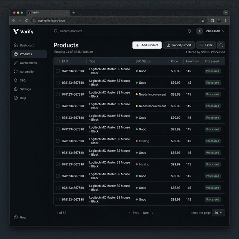Viewport: 239px width, 239px height.
Task: Click the Next pagination link
Action: point(148,213)
